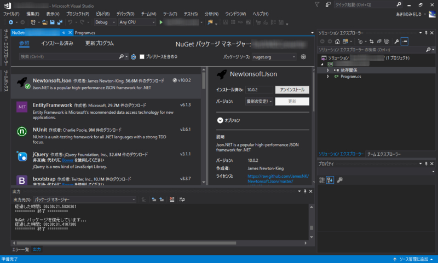
Task: Open the Debug configuration dropdown
Action: [105, 22]
